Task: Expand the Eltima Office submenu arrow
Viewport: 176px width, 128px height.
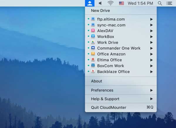Action: tap(152, 60)
